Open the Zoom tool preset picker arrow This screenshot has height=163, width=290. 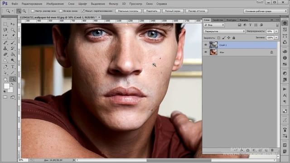tap(13, 11)
